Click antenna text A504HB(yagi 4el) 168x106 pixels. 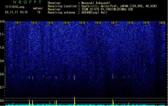click(94, 12)
